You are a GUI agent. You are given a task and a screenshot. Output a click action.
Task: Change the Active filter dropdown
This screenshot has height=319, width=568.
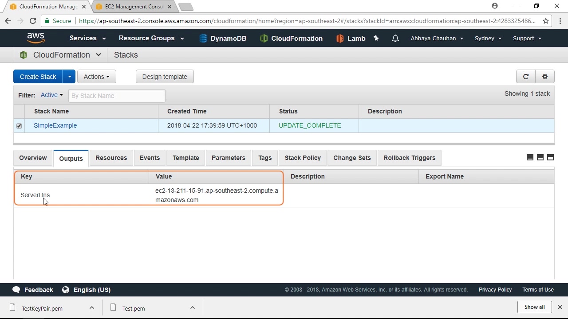point(52,95)
